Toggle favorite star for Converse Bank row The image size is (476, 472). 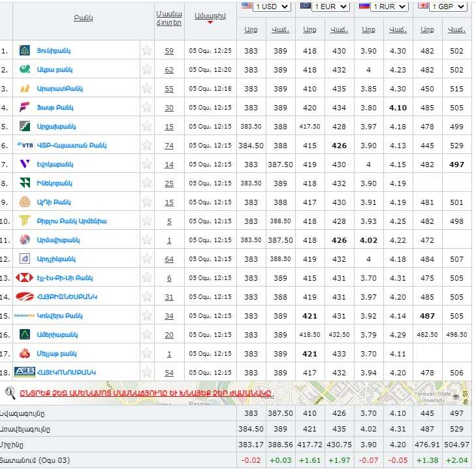[147, 316]
